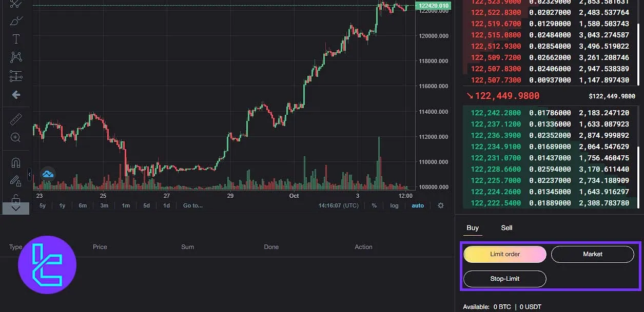Image resolution: width=644 pixels, height=312 pixels.
Task: Select the brush drawing tool
Action: pos(16,21)
